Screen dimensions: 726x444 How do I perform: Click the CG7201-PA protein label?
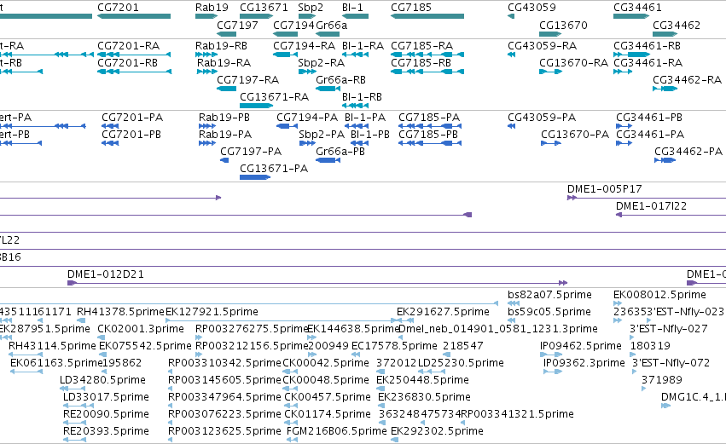(x=132, y=118)
